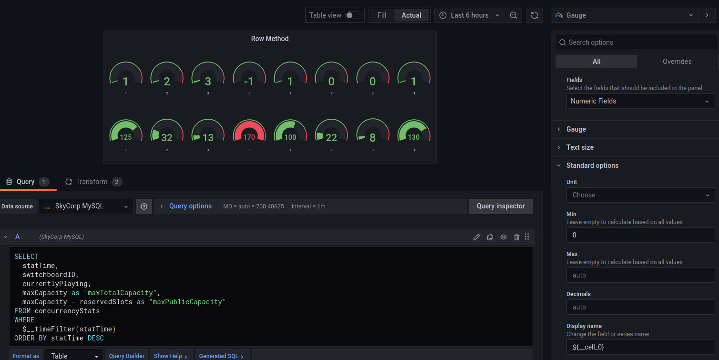Expand the Gauge options section
The width and height of the screenshot is (719, 360).
(576, 129)
